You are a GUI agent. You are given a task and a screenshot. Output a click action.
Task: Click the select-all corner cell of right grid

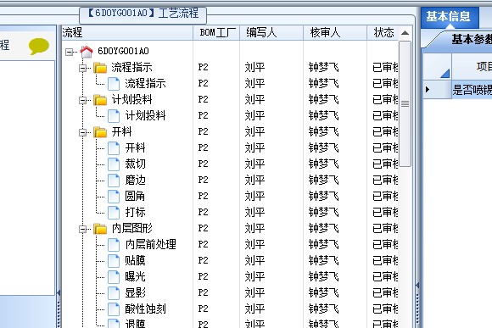point(438,66)
